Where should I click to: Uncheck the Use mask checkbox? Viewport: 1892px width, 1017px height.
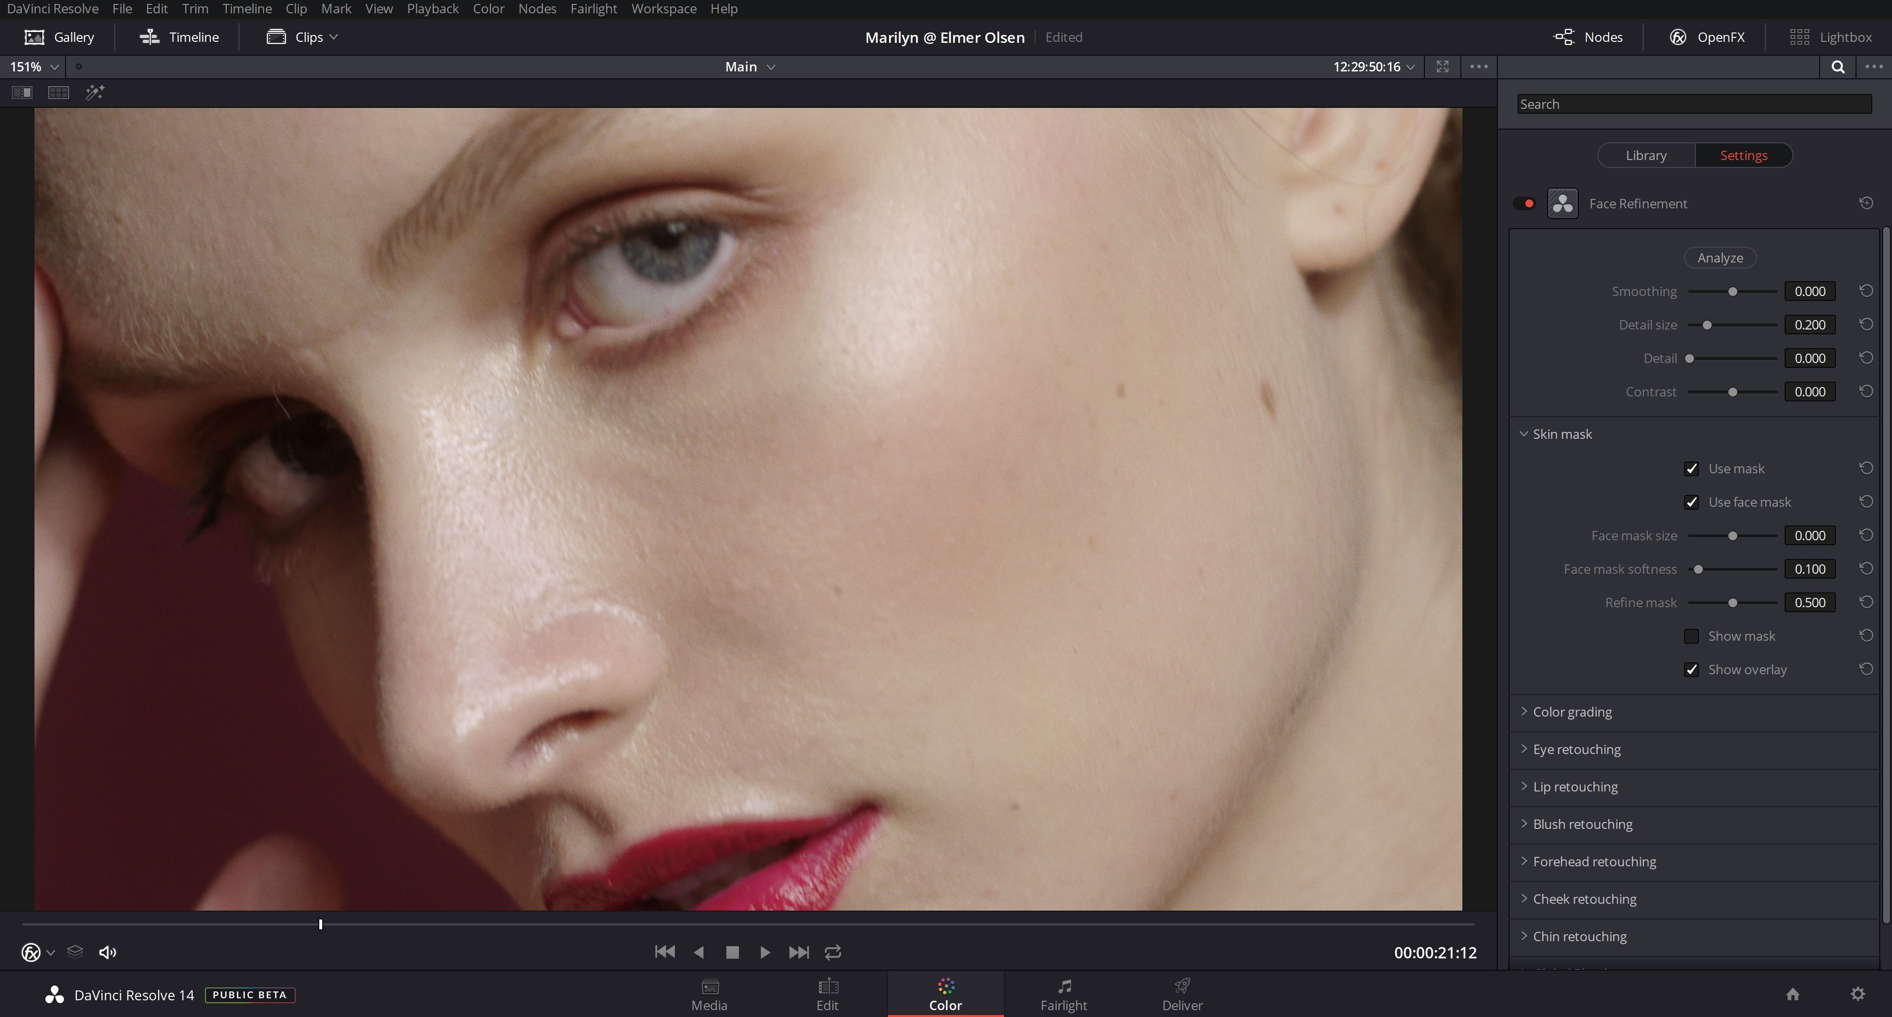click(1691, 468)
